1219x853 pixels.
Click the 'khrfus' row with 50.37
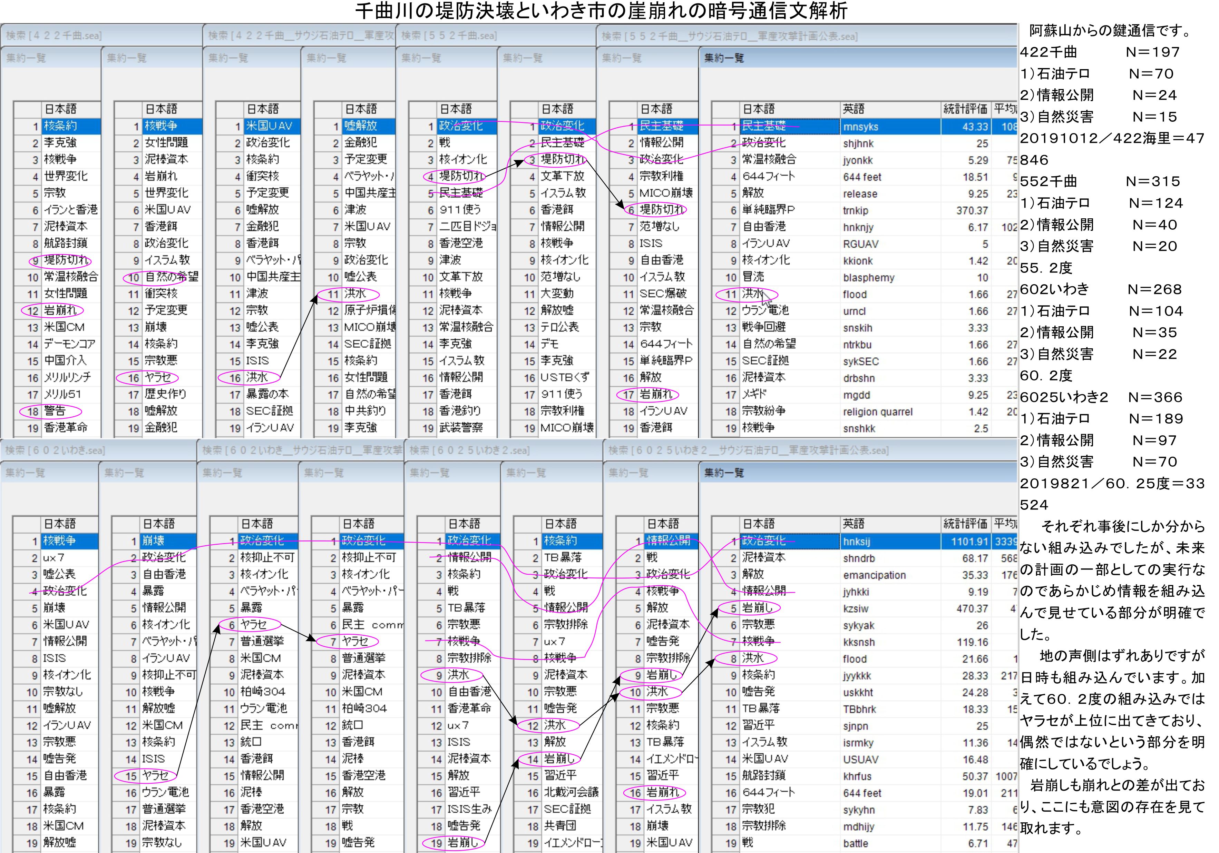[857, 776]
